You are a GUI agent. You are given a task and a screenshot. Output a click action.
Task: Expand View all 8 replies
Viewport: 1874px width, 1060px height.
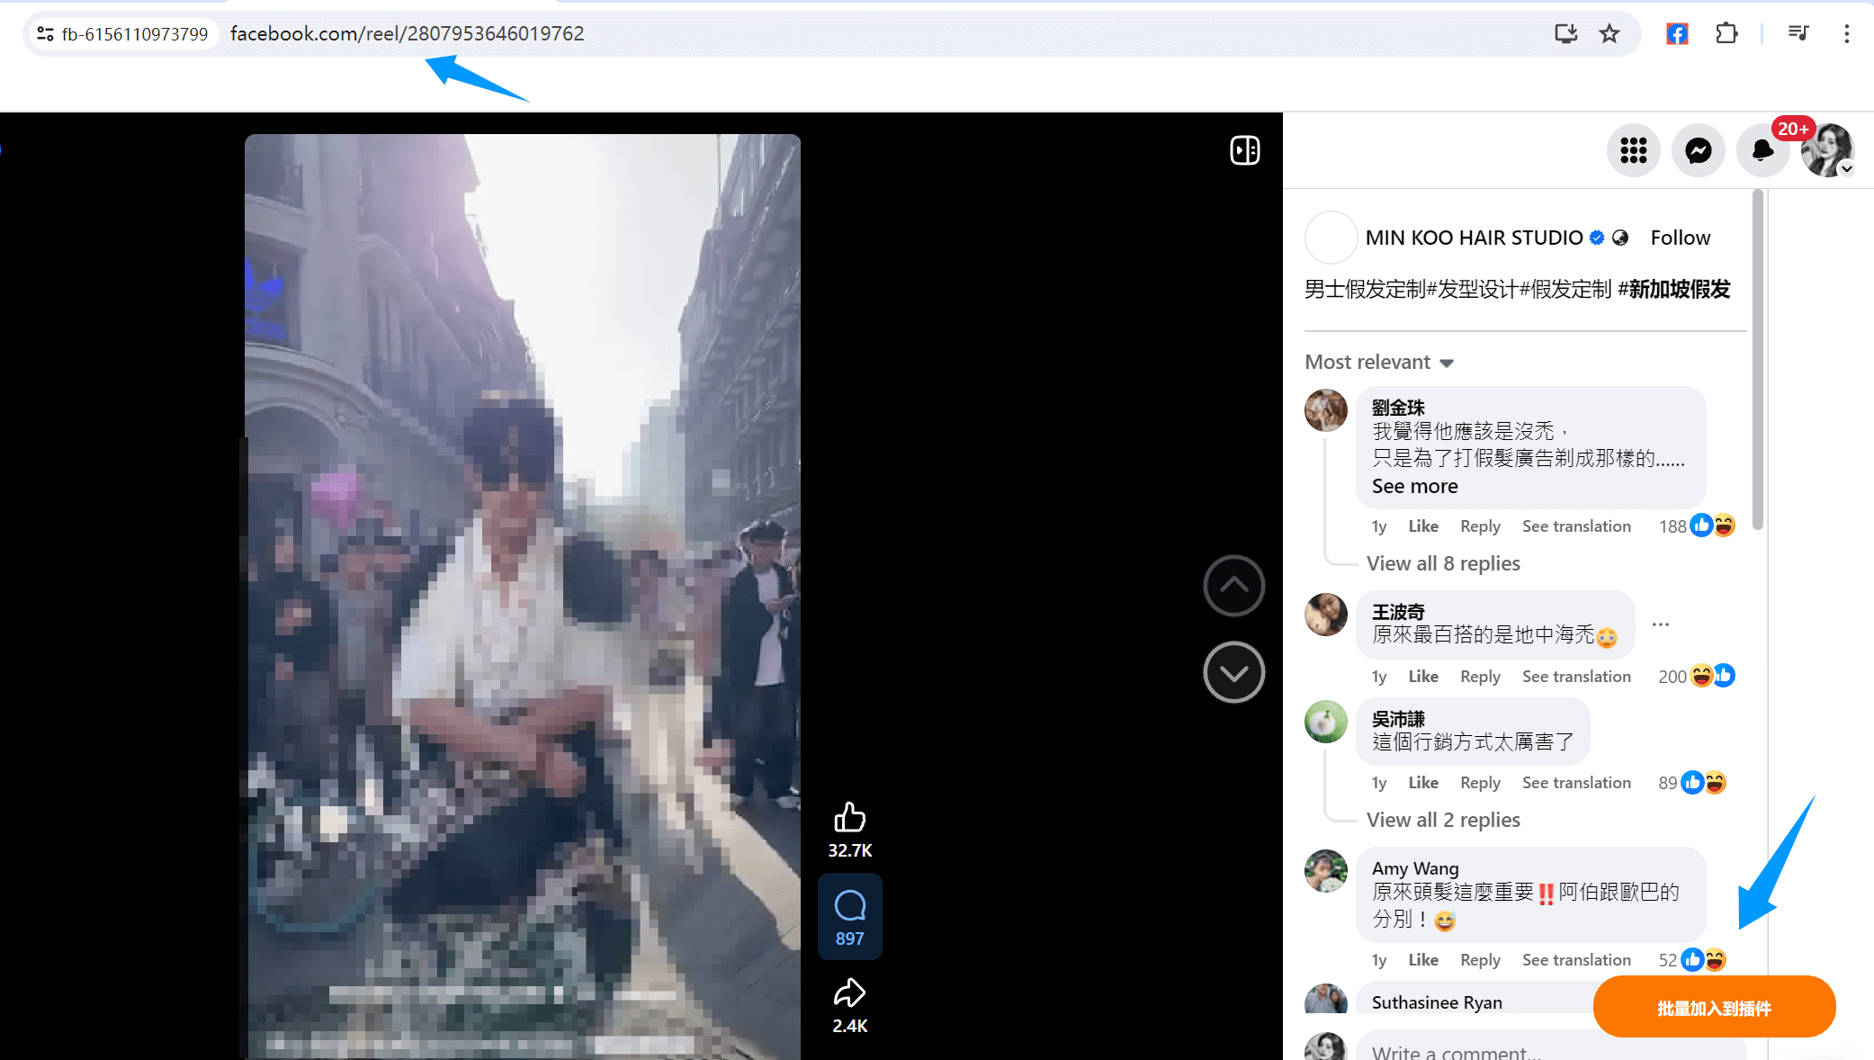tap(1443, 563)
